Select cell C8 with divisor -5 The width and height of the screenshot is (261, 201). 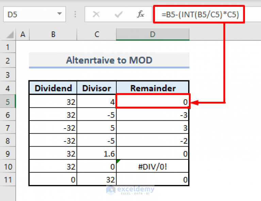pos(97,140)
